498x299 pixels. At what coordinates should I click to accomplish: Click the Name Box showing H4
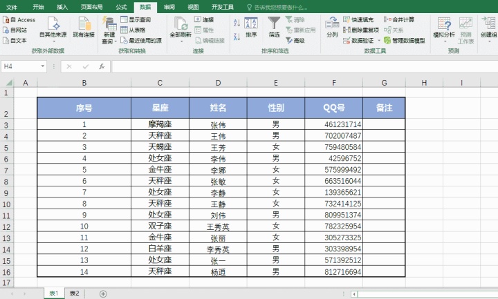20,66
